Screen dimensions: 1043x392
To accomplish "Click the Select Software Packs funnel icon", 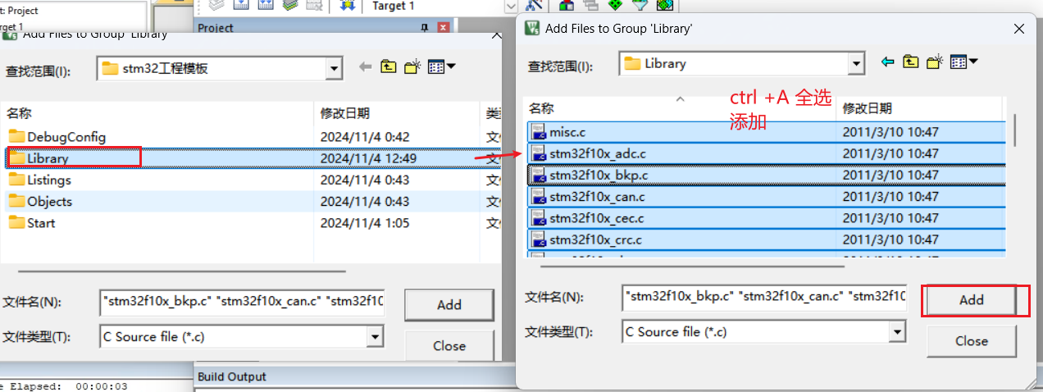I will pos(640,5).
